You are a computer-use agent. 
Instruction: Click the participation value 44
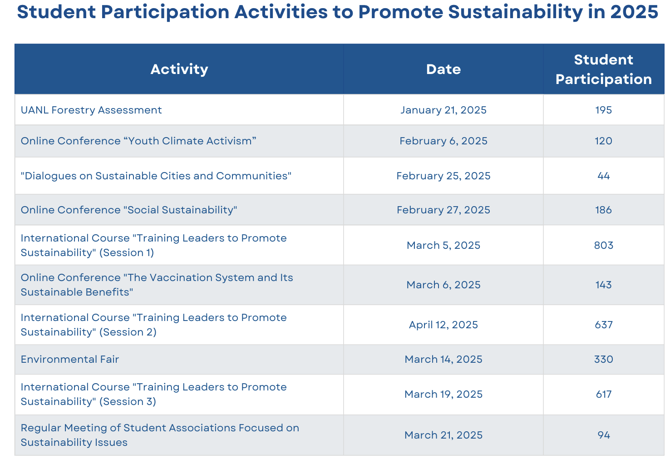(604, 176)
